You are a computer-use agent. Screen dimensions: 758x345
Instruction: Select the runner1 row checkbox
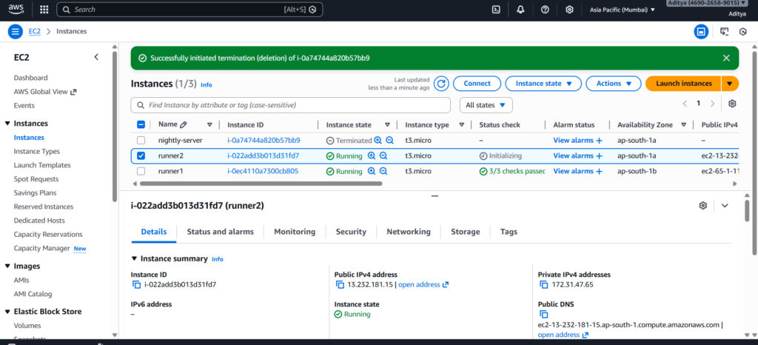141,171
